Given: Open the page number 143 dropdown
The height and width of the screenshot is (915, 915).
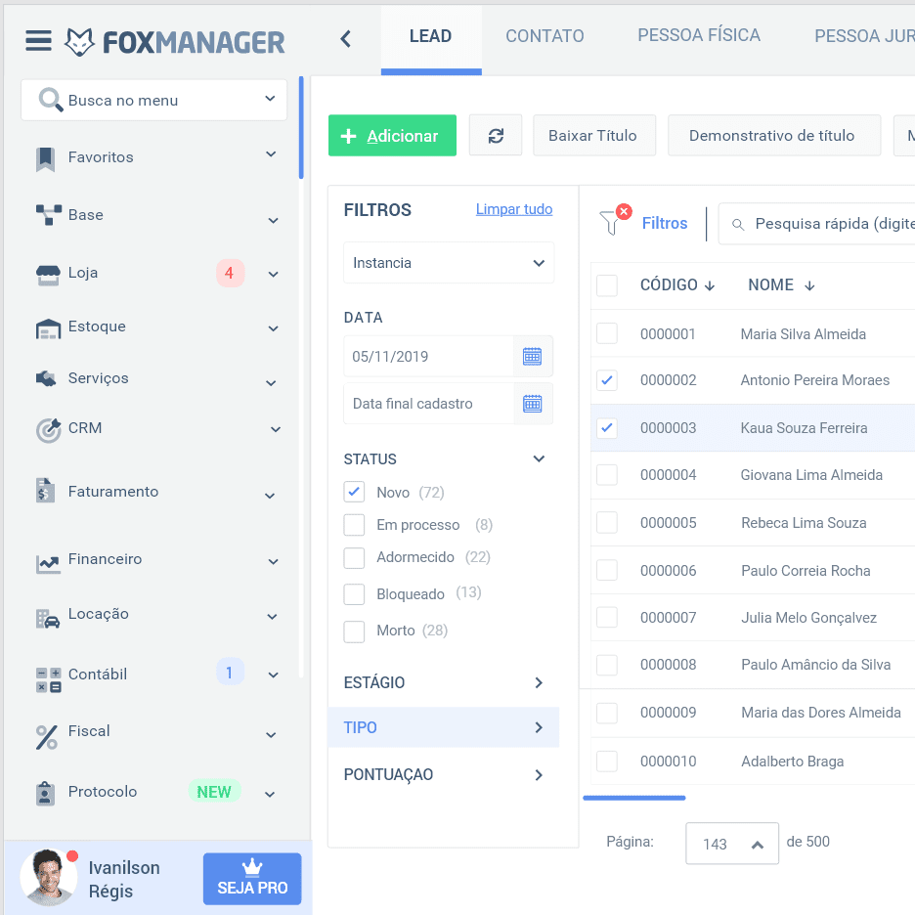Looking at the screenshot, I should point(732,844).
